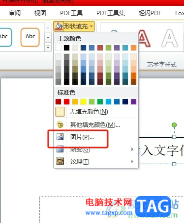Pick the aqua theme color swatch

125,48
